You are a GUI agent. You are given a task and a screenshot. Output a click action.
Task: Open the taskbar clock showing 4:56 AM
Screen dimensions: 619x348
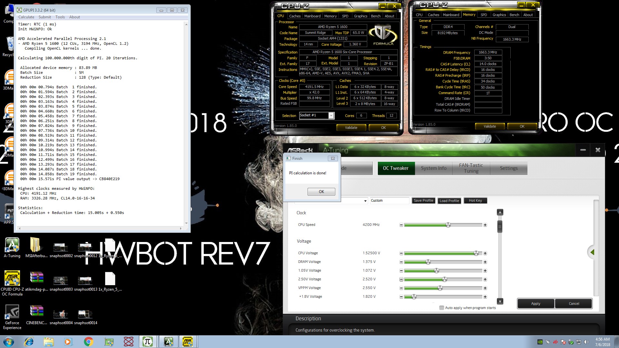[602, 342]
